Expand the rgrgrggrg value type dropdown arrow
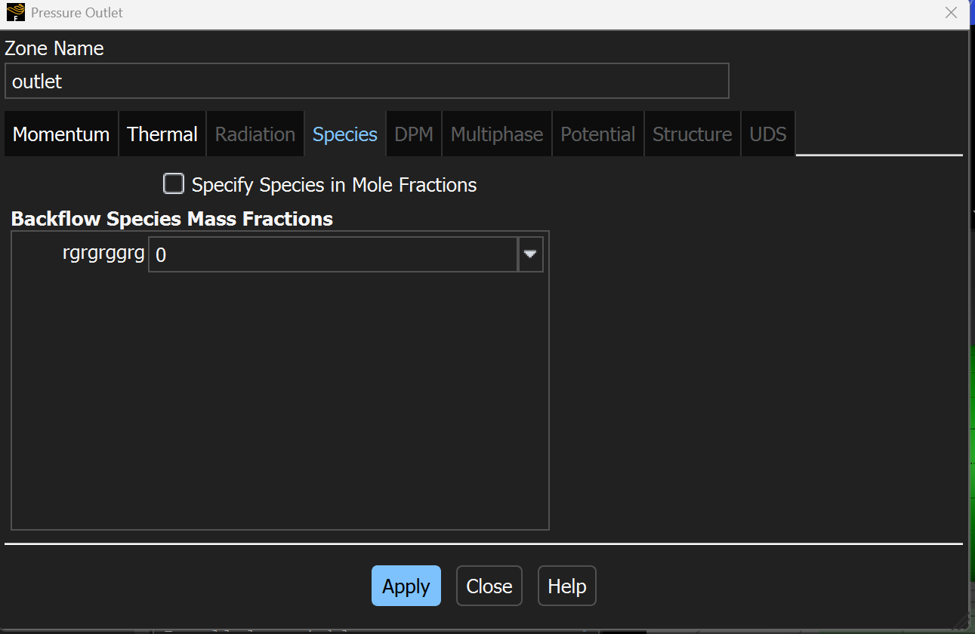975x634 pixels. coord(530,255)
